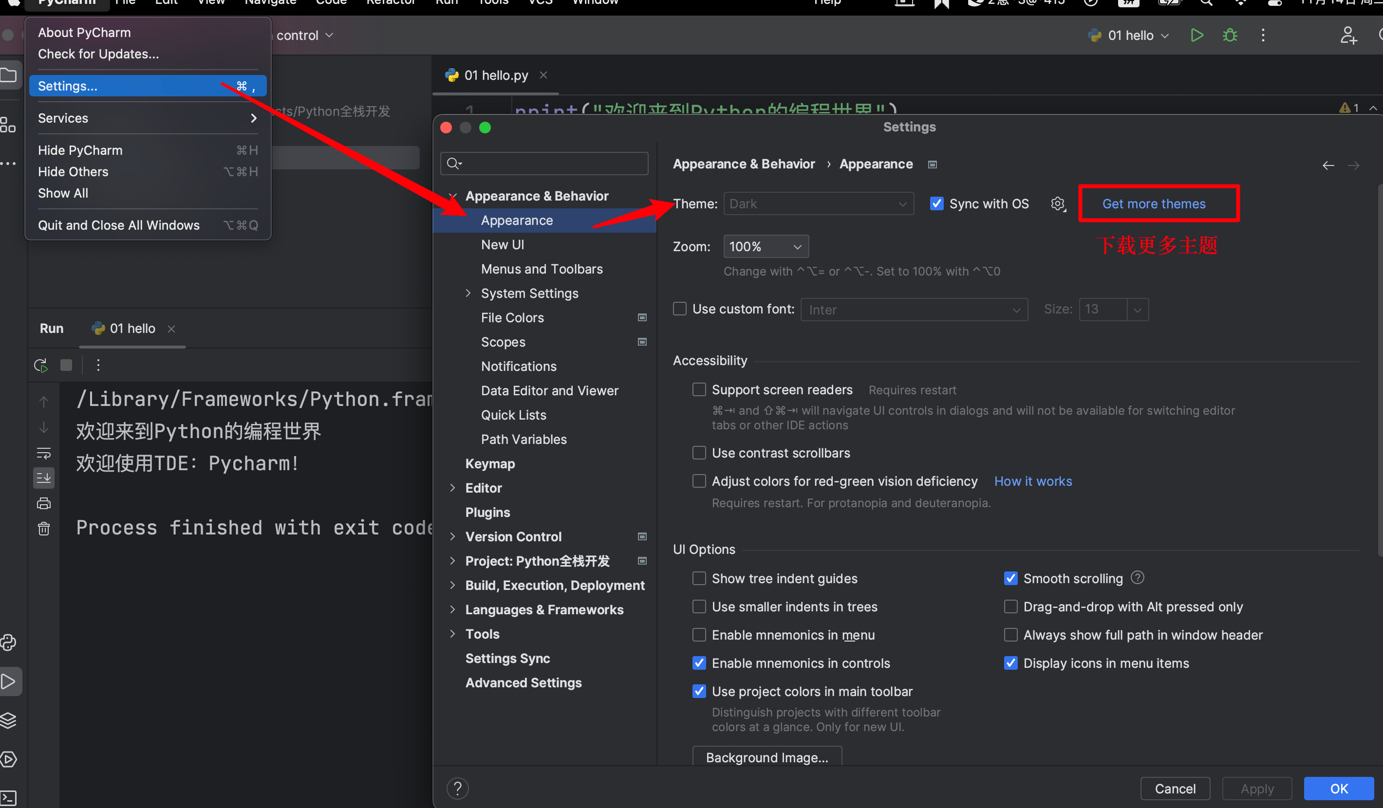Click the Stop square in Run panel

[x=66, y=366]
